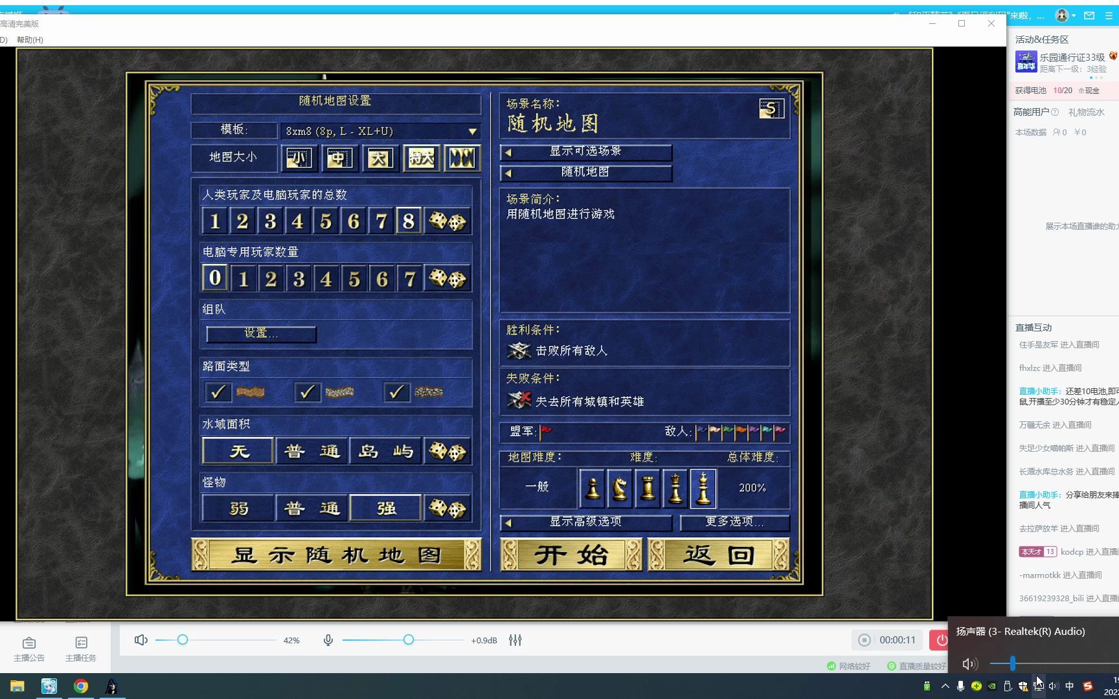This screenshot has width=1119, height=699.
Task: Select medium map size icon
Action: pyautogui.click(x=339, y=158)
